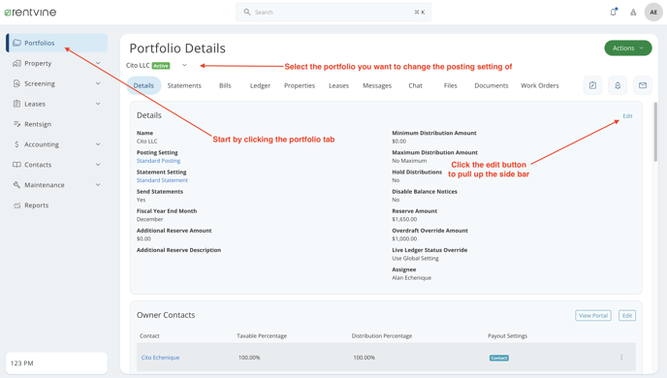Open the three-dot menu for Cito Echenique
Viewport: 667px width, 378px height.
(x=621, y=358)
